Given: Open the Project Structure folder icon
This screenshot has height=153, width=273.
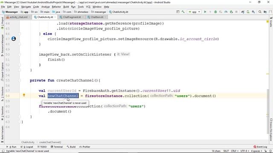Looking at the screenshot, I should pyautogui.click(x=265, y=12).
